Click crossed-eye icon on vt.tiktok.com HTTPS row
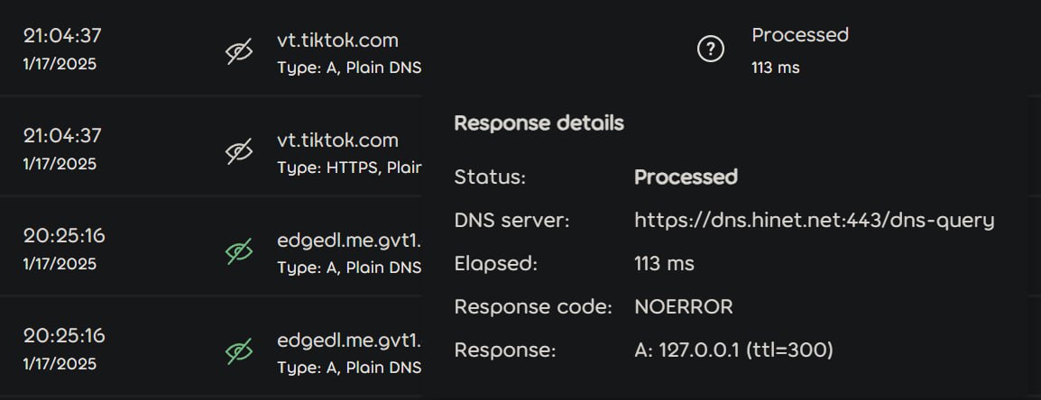This screenshot has height=400, width=1041. 238,152
